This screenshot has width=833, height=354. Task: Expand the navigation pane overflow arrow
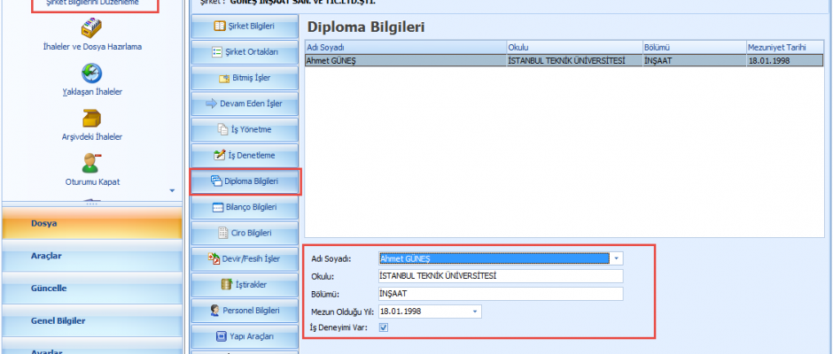click(x=172, y=189)
